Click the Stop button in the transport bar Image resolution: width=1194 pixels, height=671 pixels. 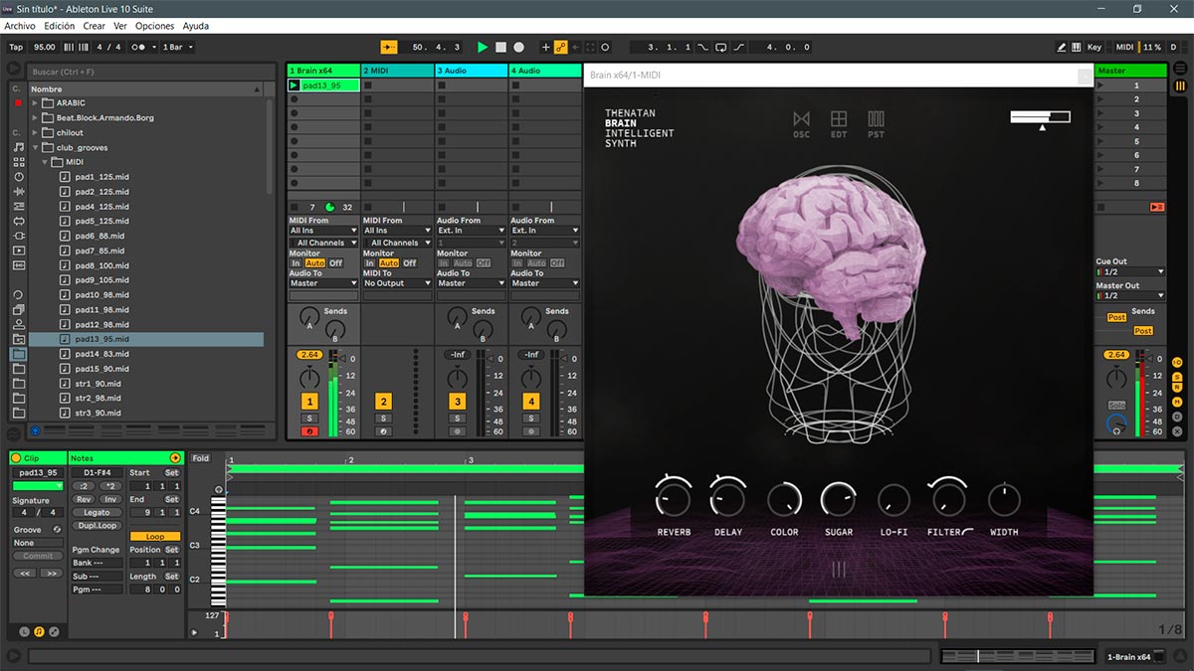[x=500, y=47]
